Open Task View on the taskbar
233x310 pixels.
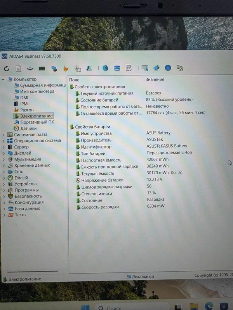tap(178, 307)
